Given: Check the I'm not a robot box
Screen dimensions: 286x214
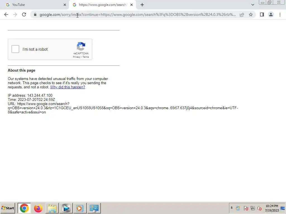Looking at the screenshot, I should coord(15,49).
